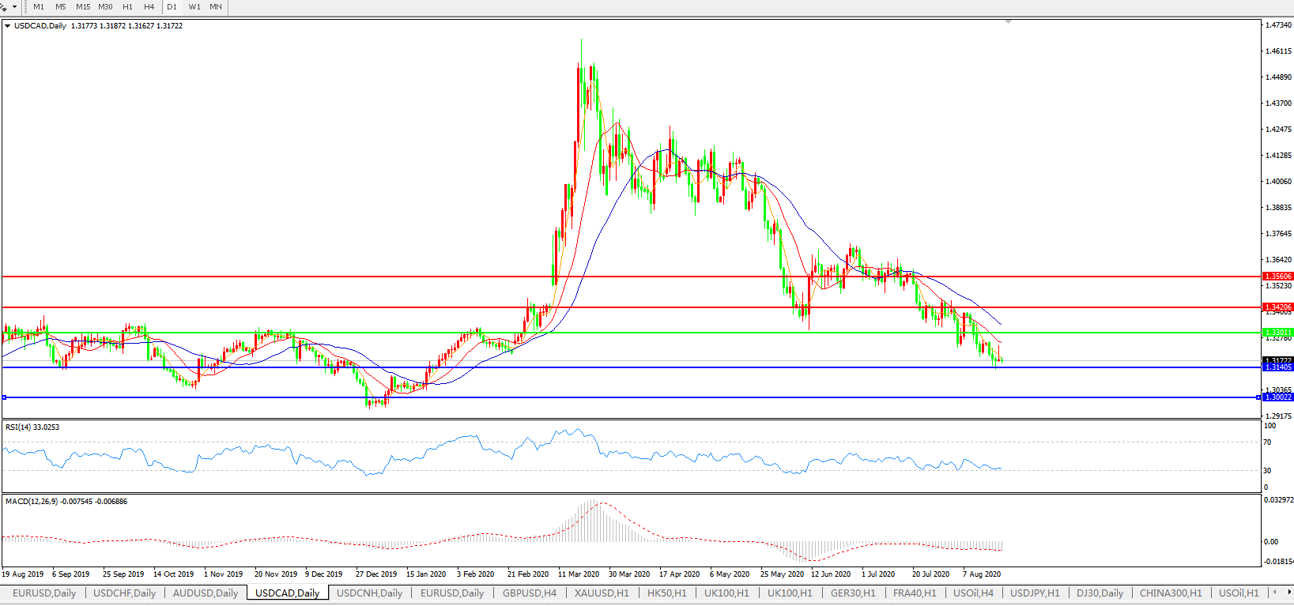Click the green 1.33011 price level label
Viewport: 1294px width, 606px height.
[1277, 333]
